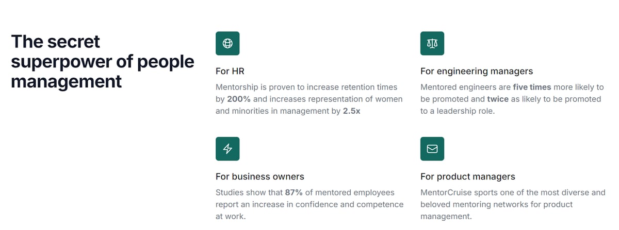Image resolution: width=619 pixels, height=230 pixels.
Task: Click the bold 'five times' text
Action: pyautogui.click(x=532, y=87)
